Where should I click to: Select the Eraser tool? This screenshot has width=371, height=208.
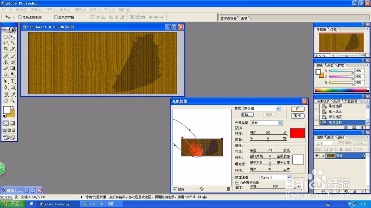(x=6, y=68)
